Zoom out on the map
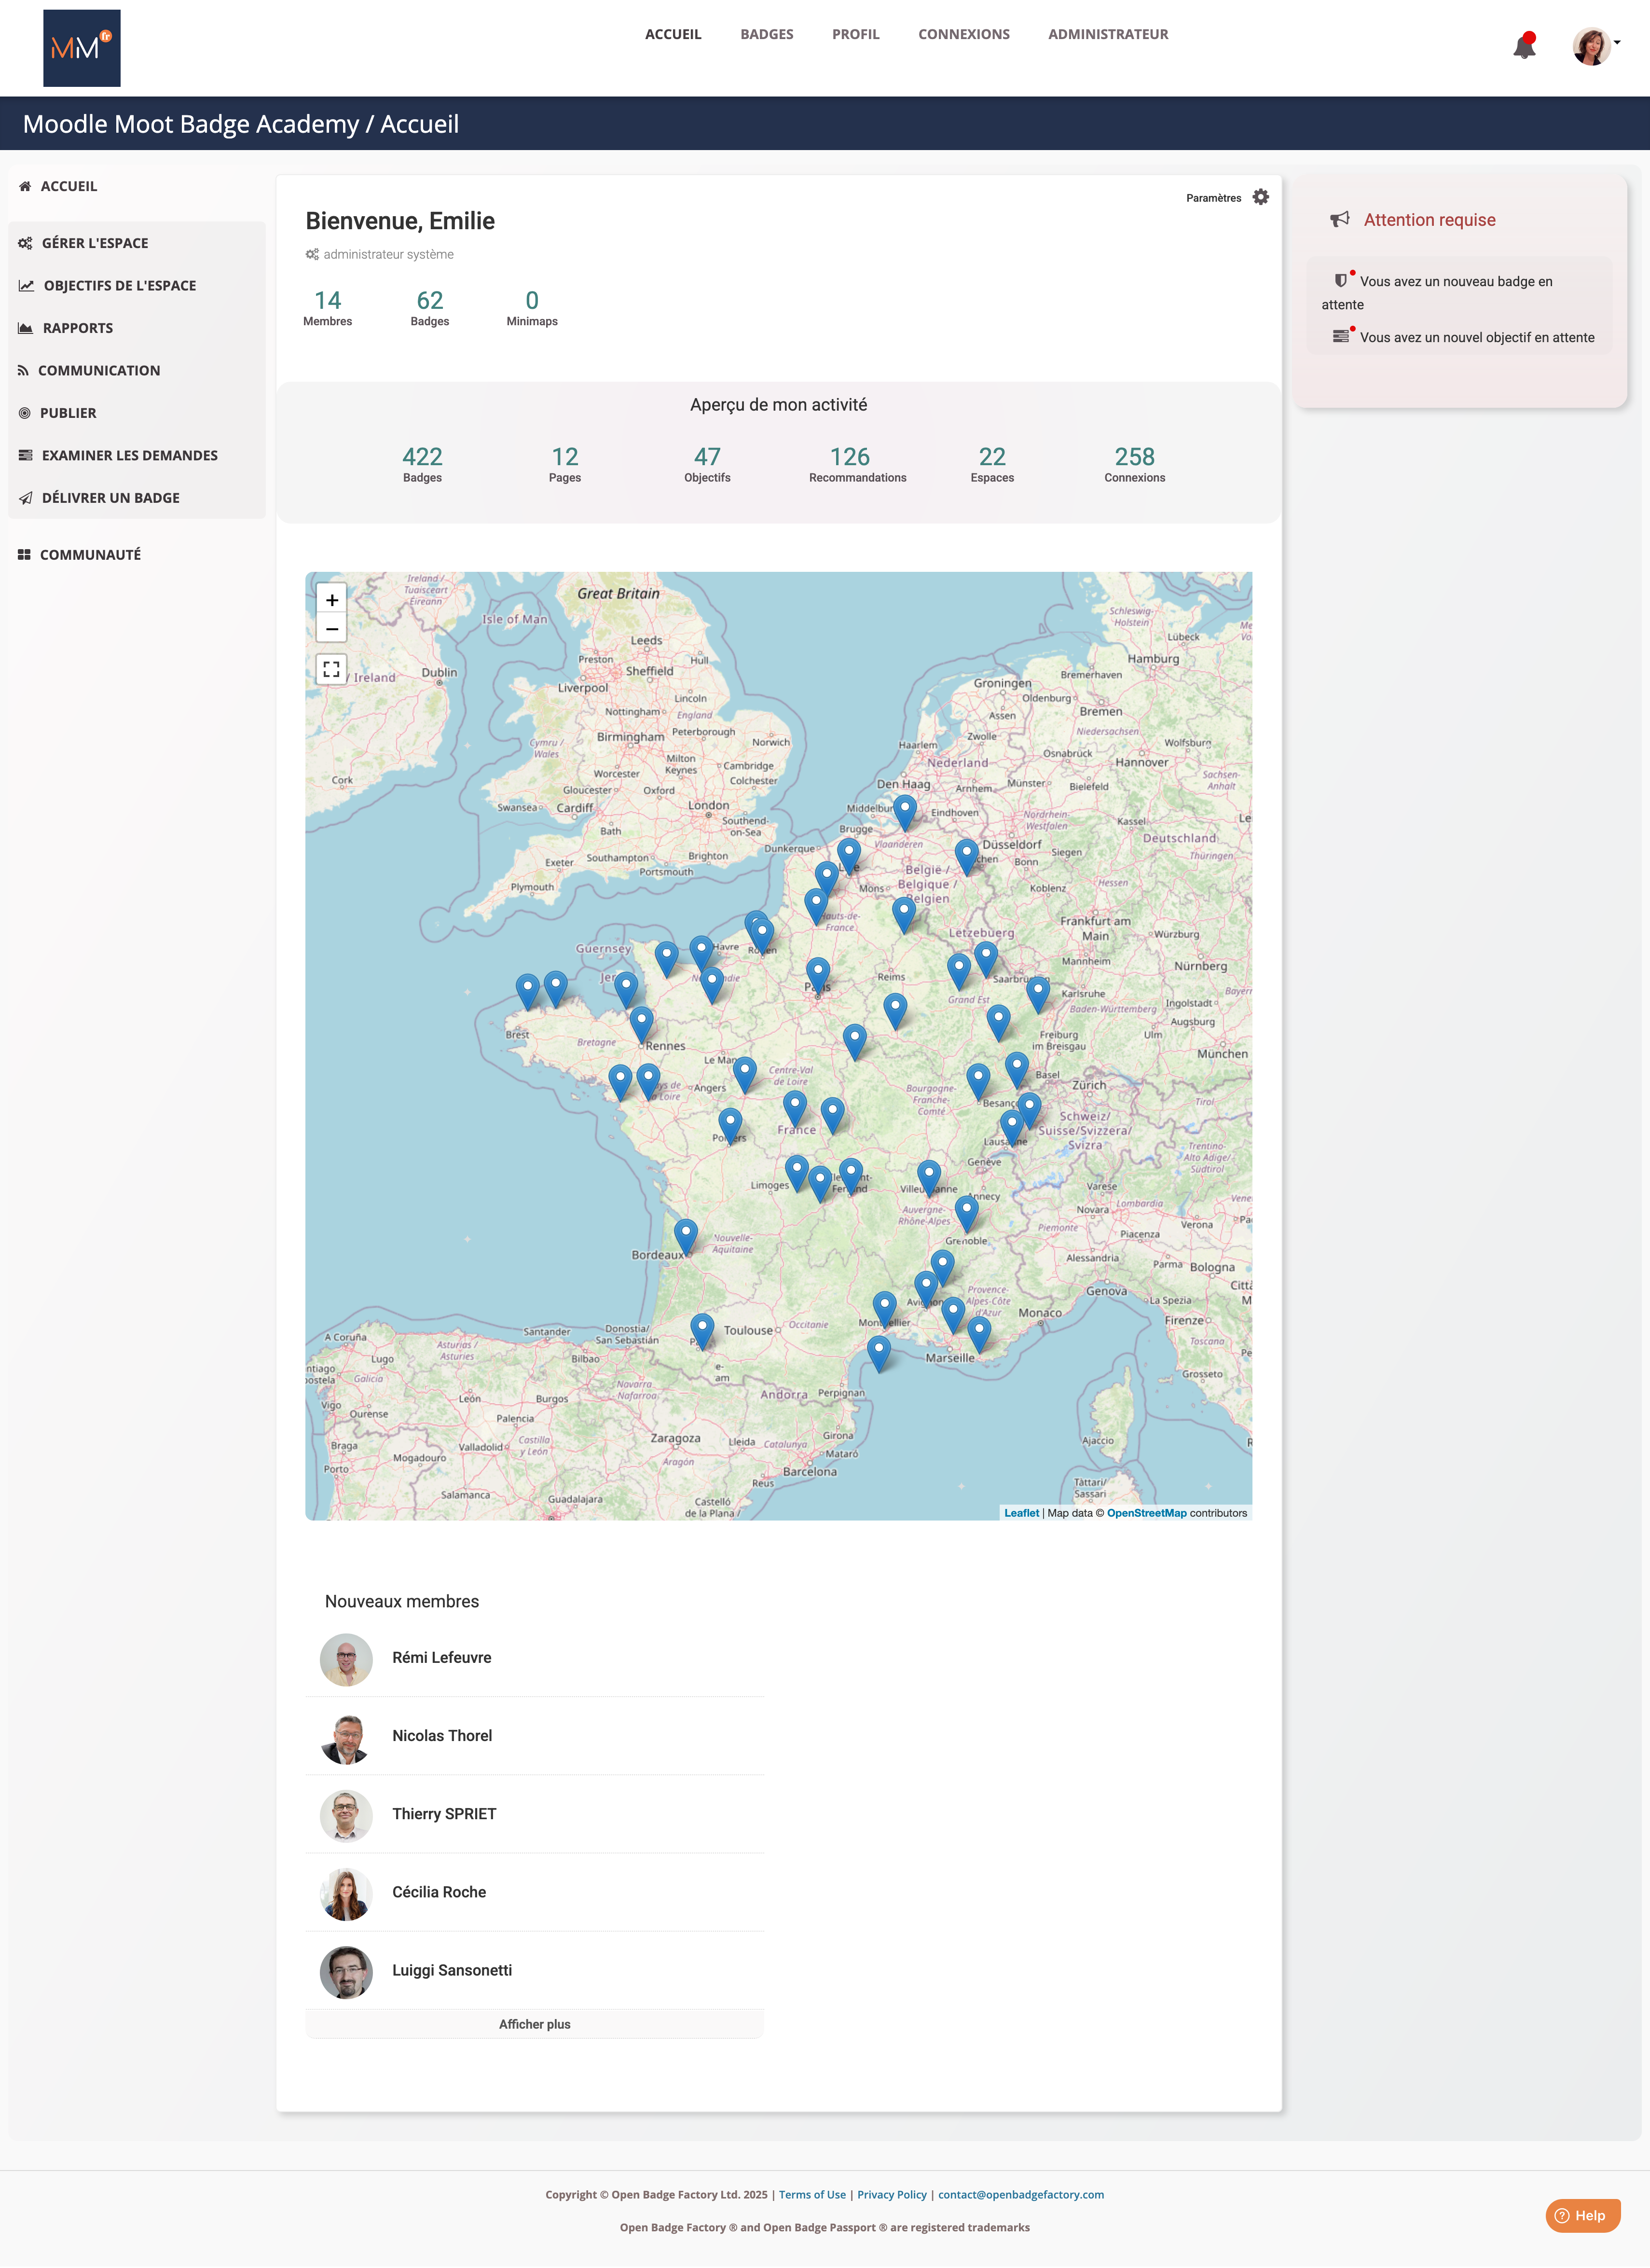Image resolution: width=1650 pixels, height=2268 pixels. pyautogui.click(x=332, y=629)
